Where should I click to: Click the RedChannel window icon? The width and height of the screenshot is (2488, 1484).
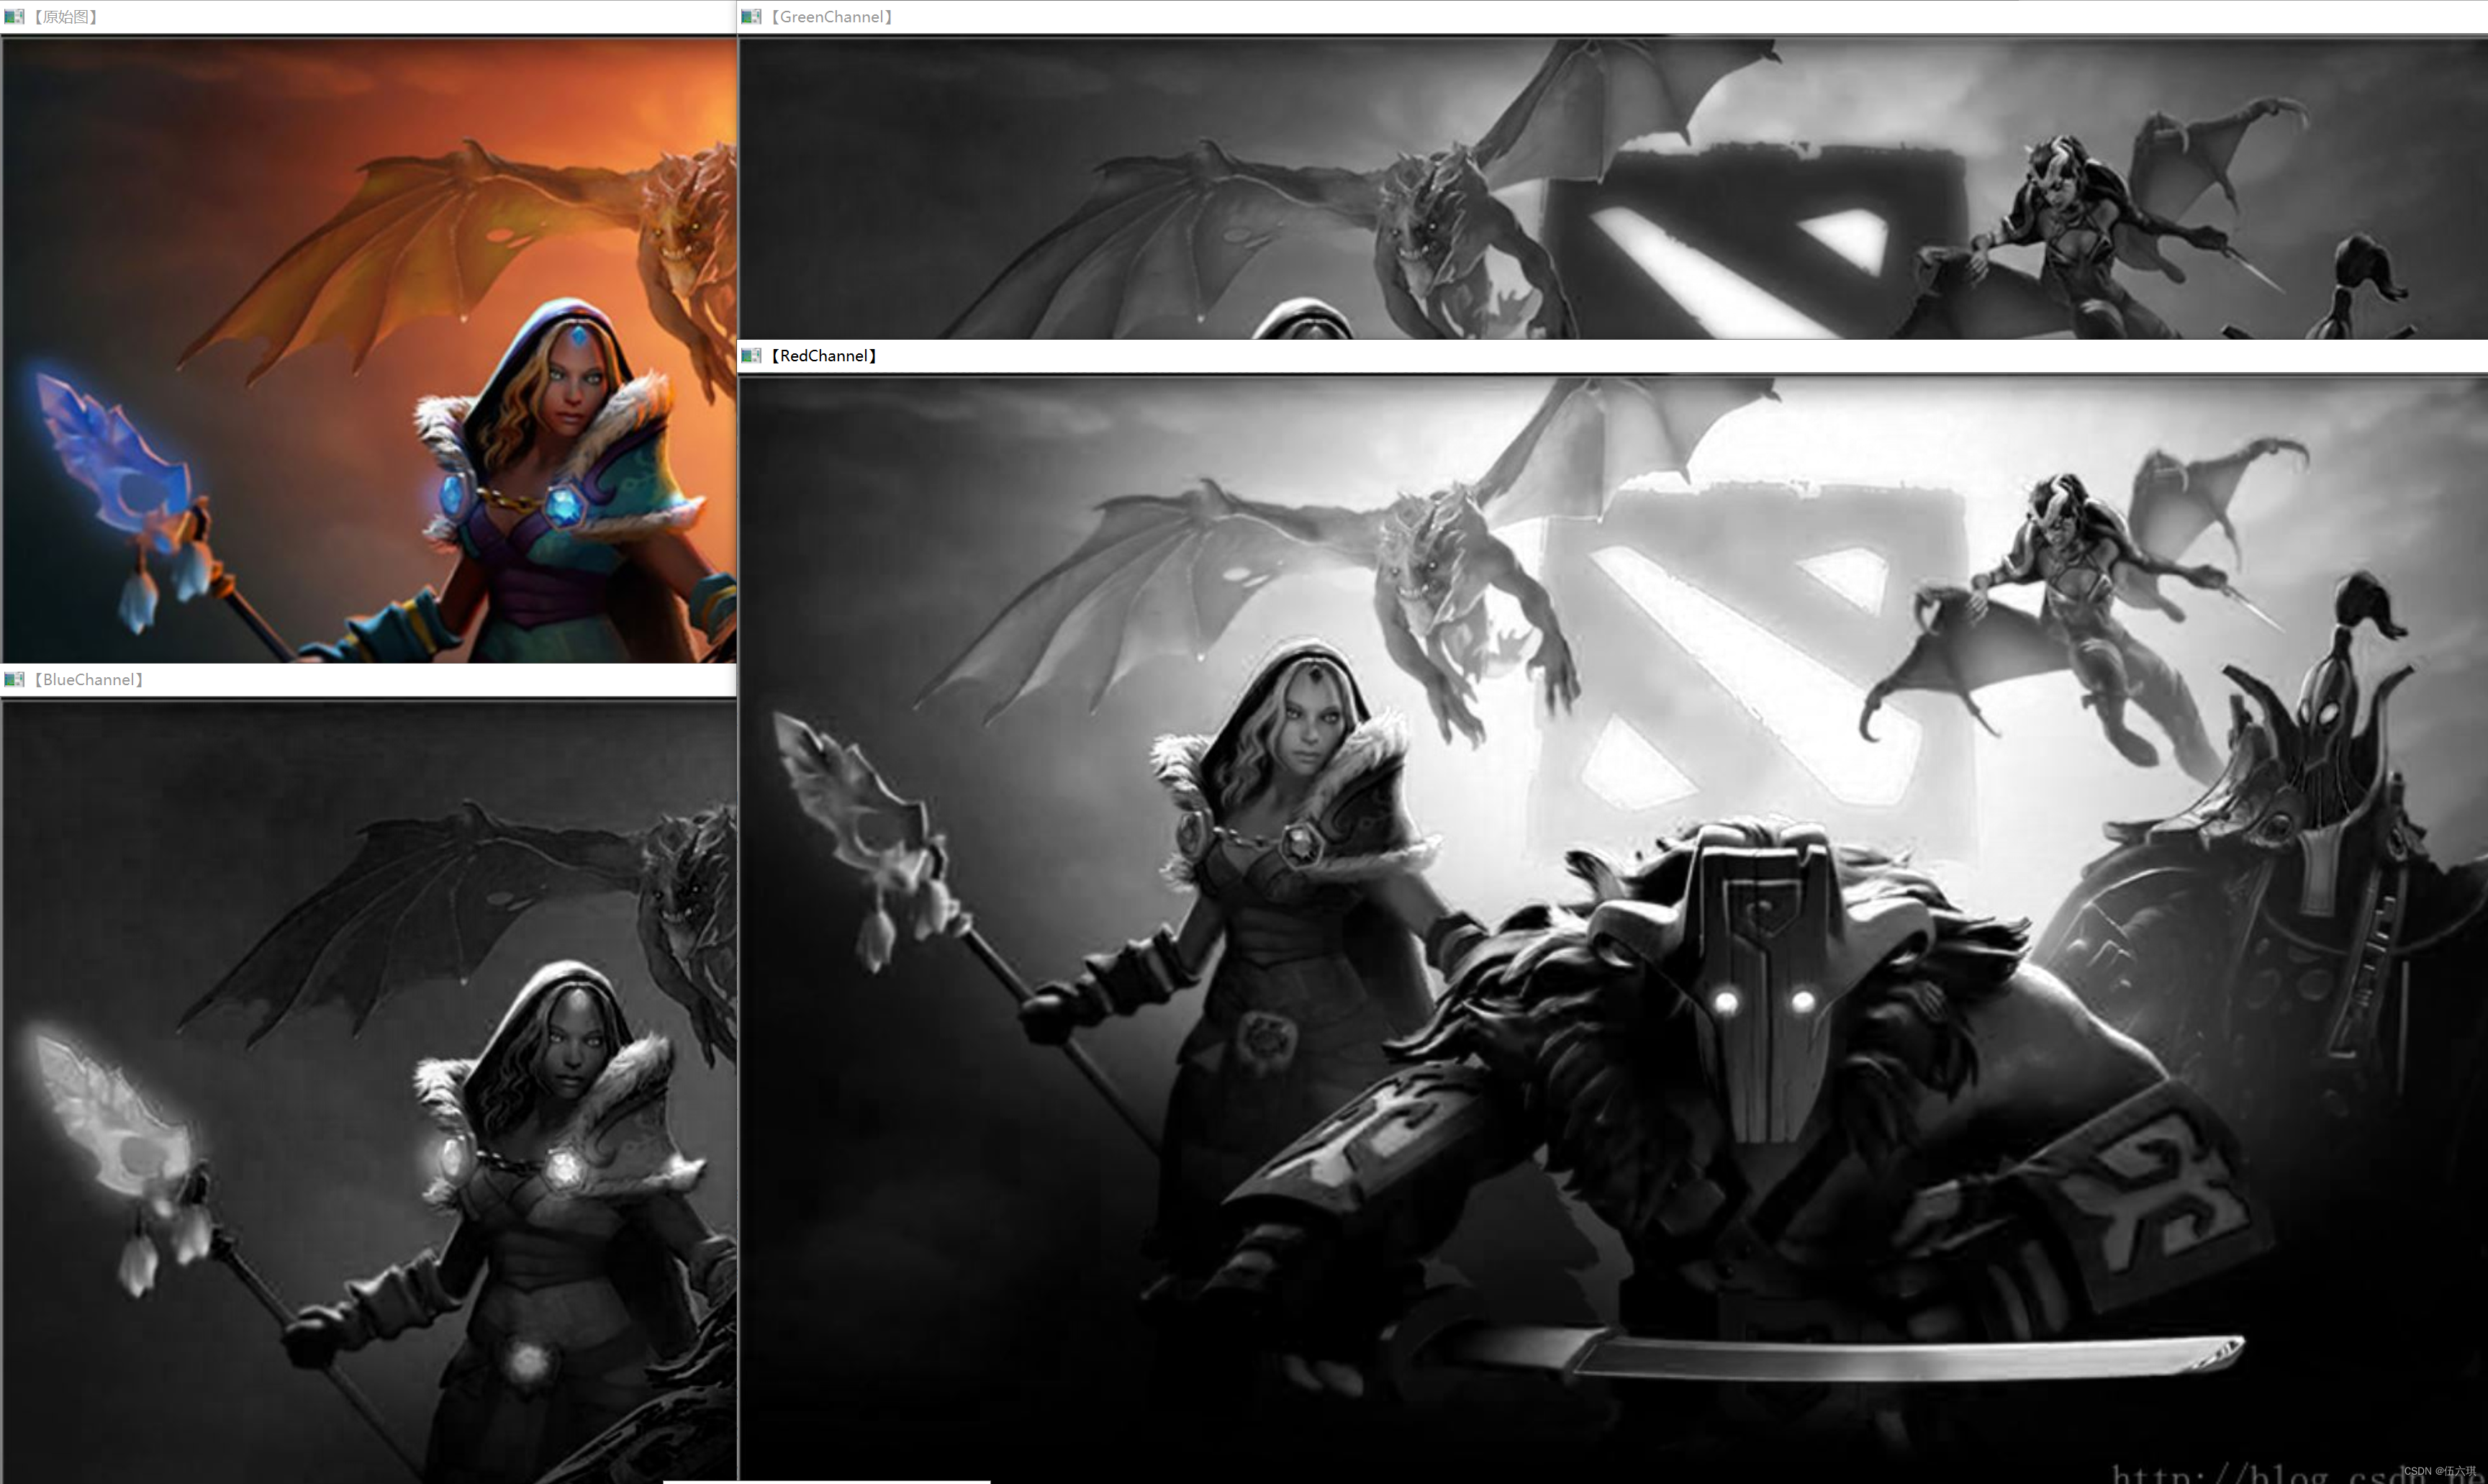[751, 356]
